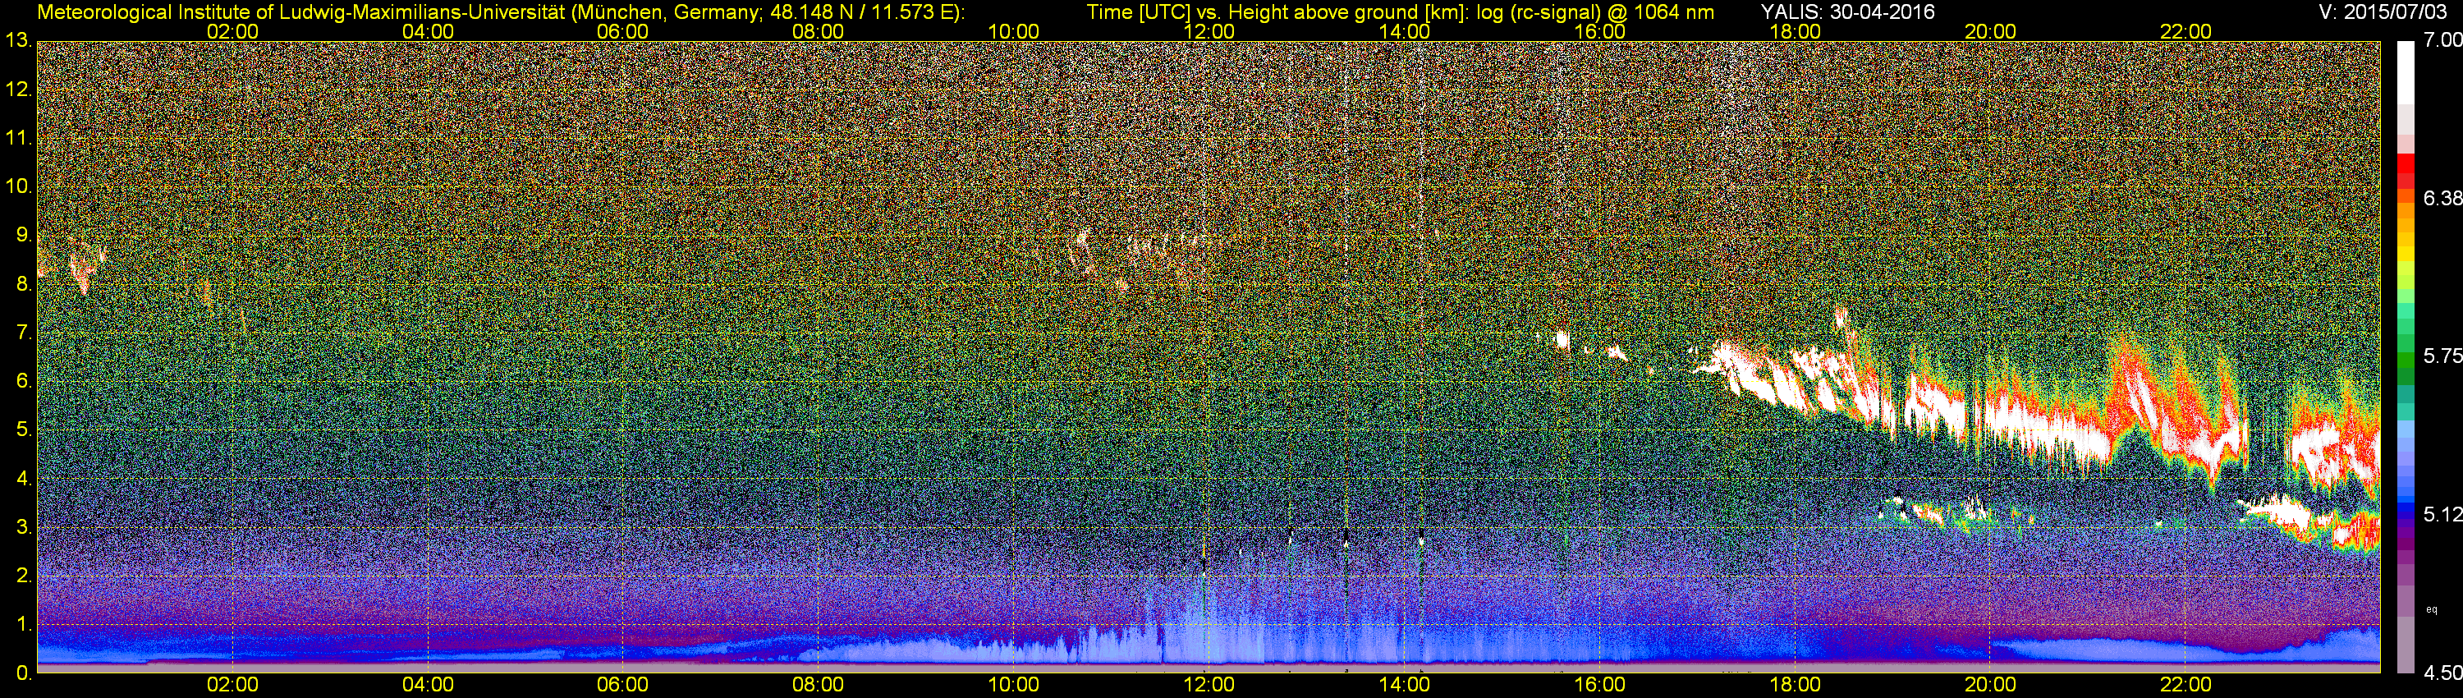Viewport: 2463px width, 698px height.
Task: Pick the white top segment of the color scale
Action: click(x=2406, y=72)
